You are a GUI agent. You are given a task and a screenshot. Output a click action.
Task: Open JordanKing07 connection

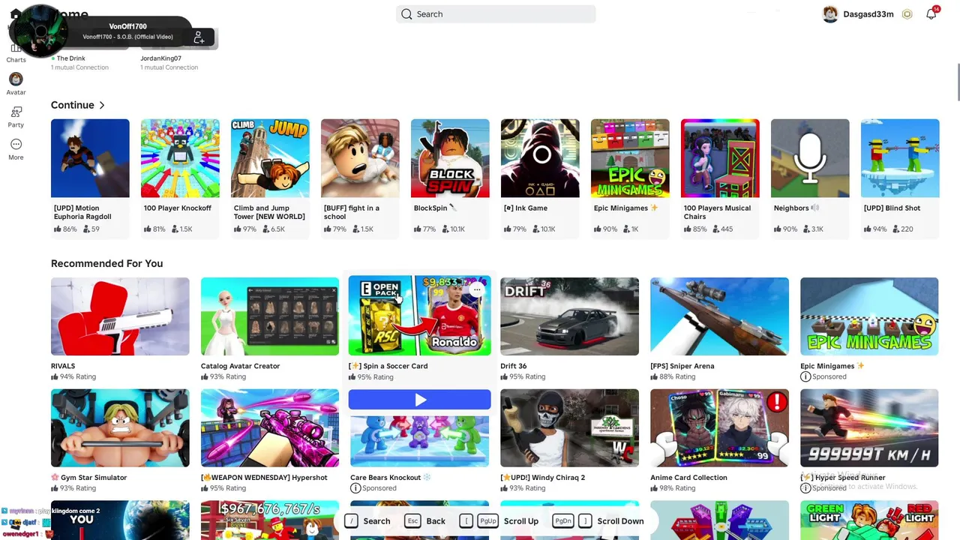160,58
